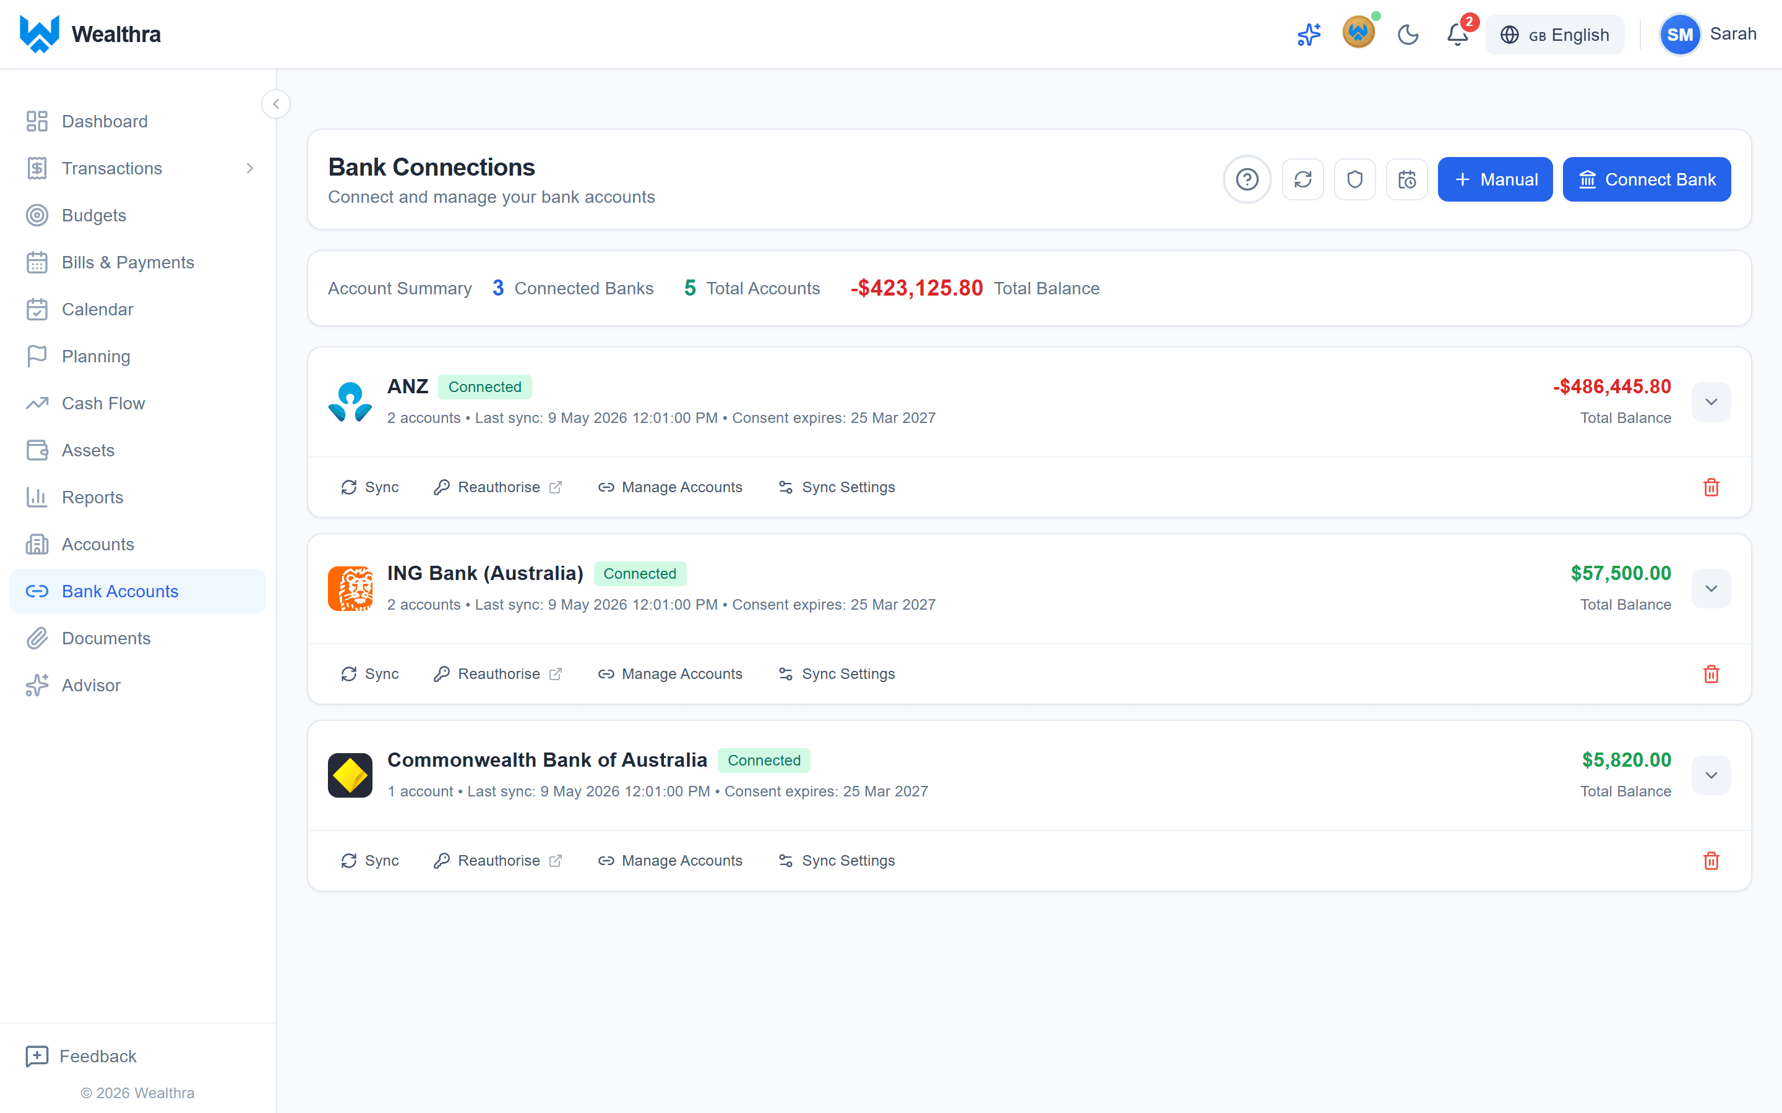Open Cash Flow page
The width and height of the screenshot is (1782, 1113).
point(138,403)
